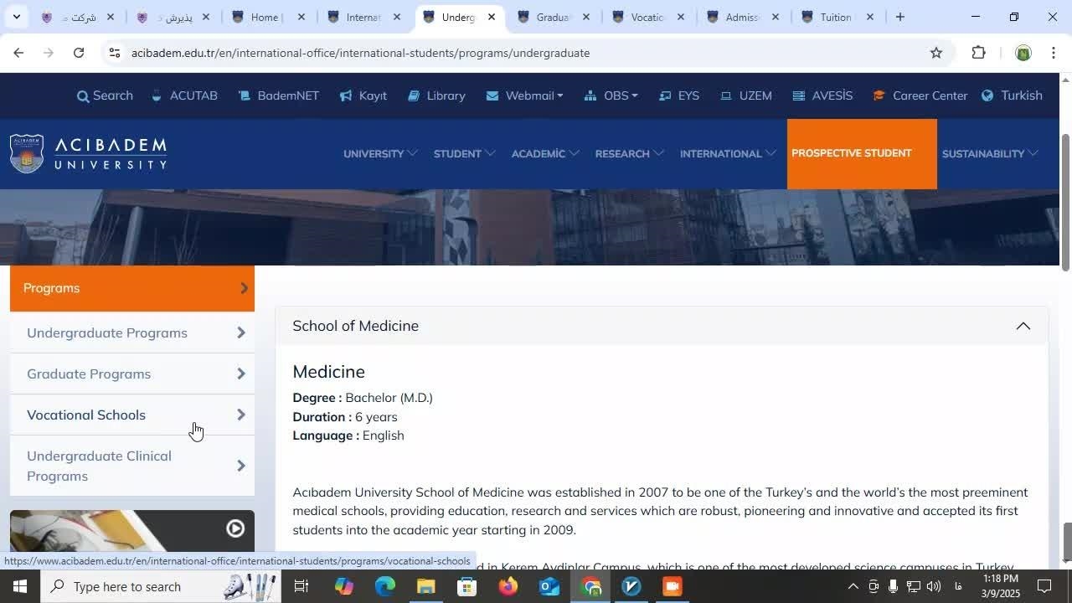Reload the page using the refresh icon
1072x603 pixels.
78,53
